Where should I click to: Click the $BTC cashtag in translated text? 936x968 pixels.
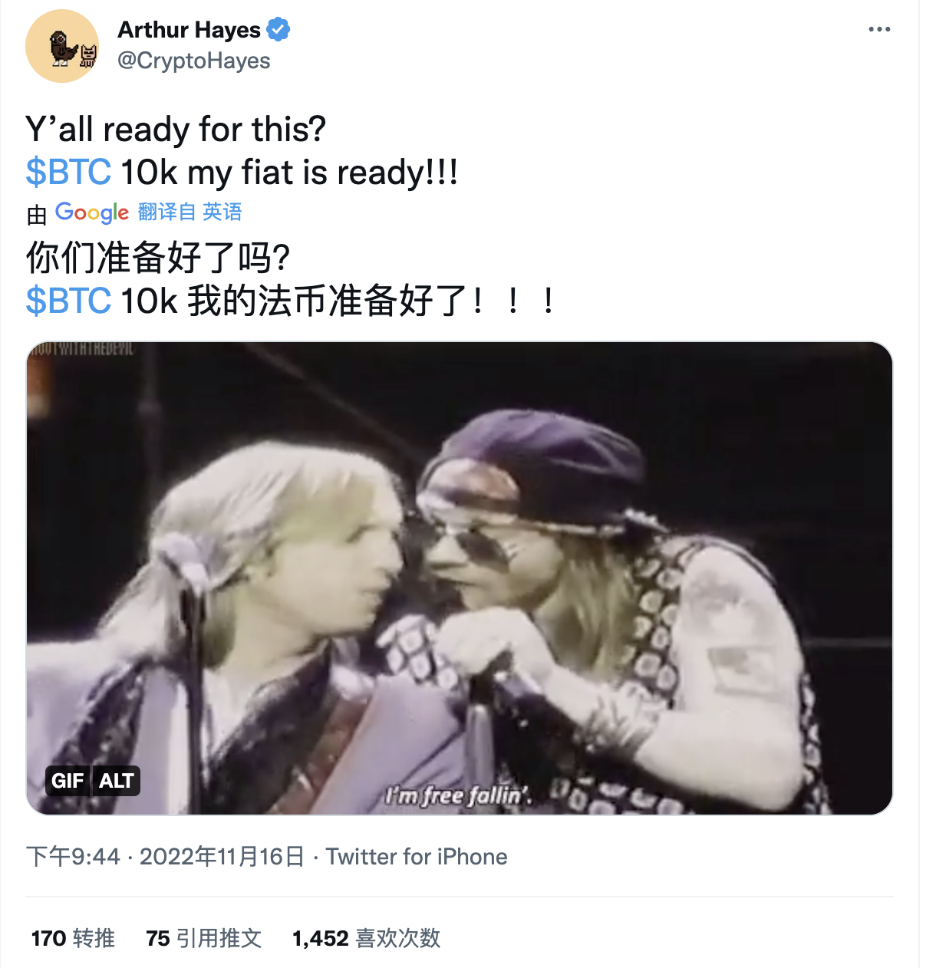point(68,301)
